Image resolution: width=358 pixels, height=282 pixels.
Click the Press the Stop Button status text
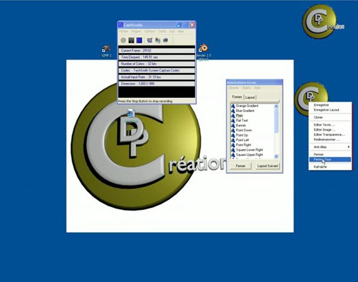[x=145, y=101]
